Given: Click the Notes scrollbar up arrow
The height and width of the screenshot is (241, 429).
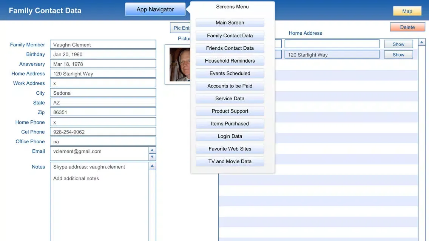Looking at the screenshot, I should pyautogui.click(x=152, y=166).
